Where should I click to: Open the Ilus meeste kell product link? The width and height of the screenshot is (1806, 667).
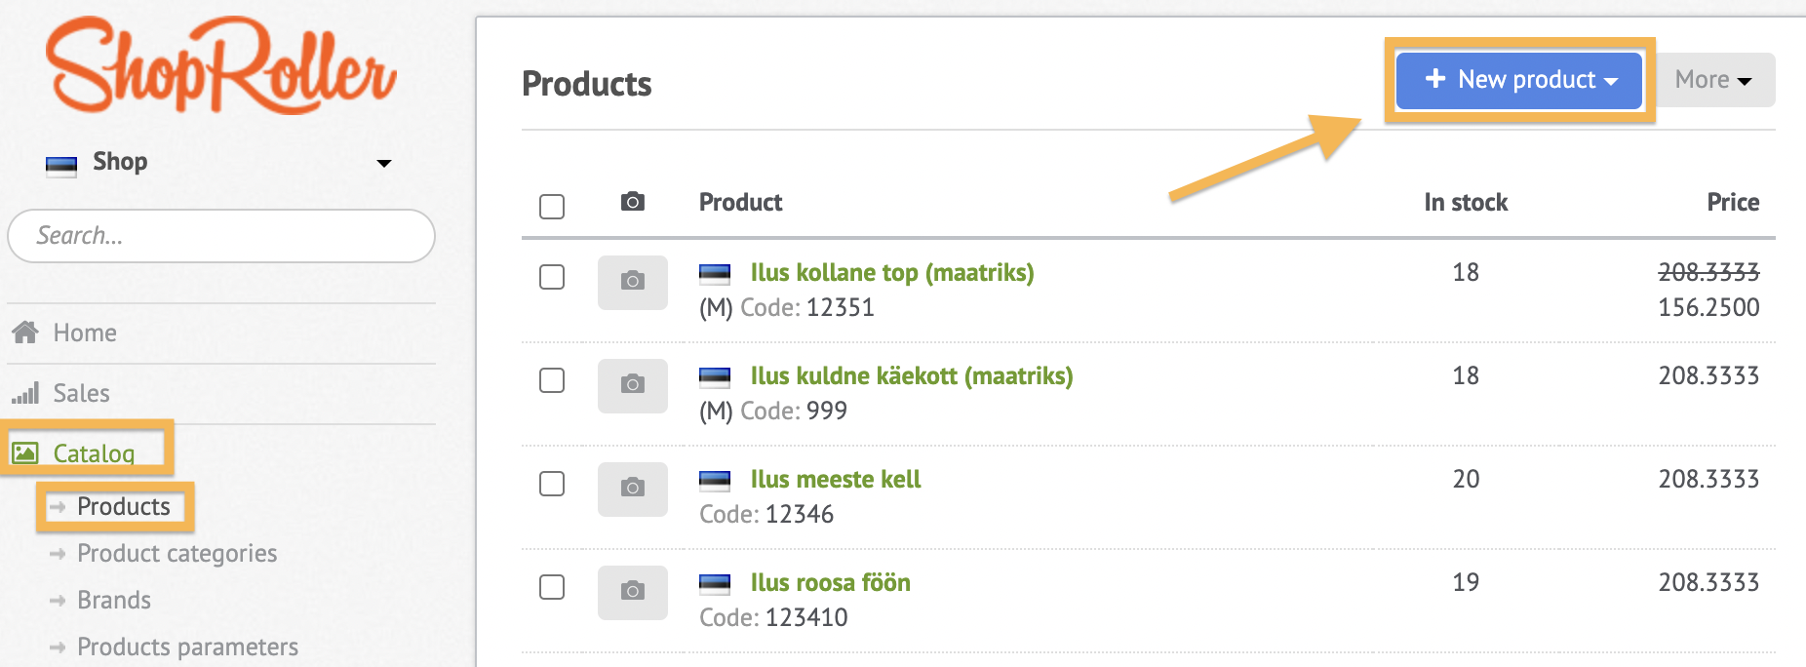[836, 479]
